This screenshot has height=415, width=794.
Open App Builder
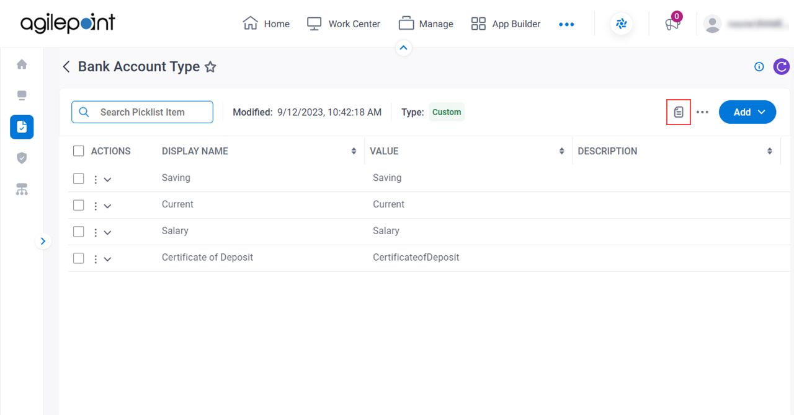point(506,24)
